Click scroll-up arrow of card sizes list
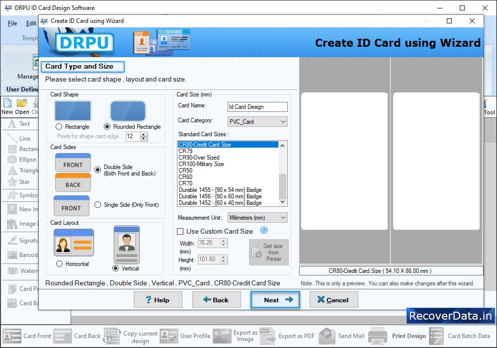 click(282, 146)
